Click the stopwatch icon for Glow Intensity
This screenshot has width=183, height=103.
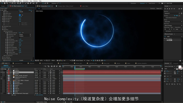(4, 16)
